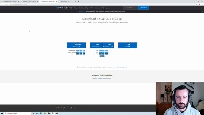The height and width of the screenshot is (115, 204).
Task: Click the Follow @code footer link
Action: click(x=71, y=108)
